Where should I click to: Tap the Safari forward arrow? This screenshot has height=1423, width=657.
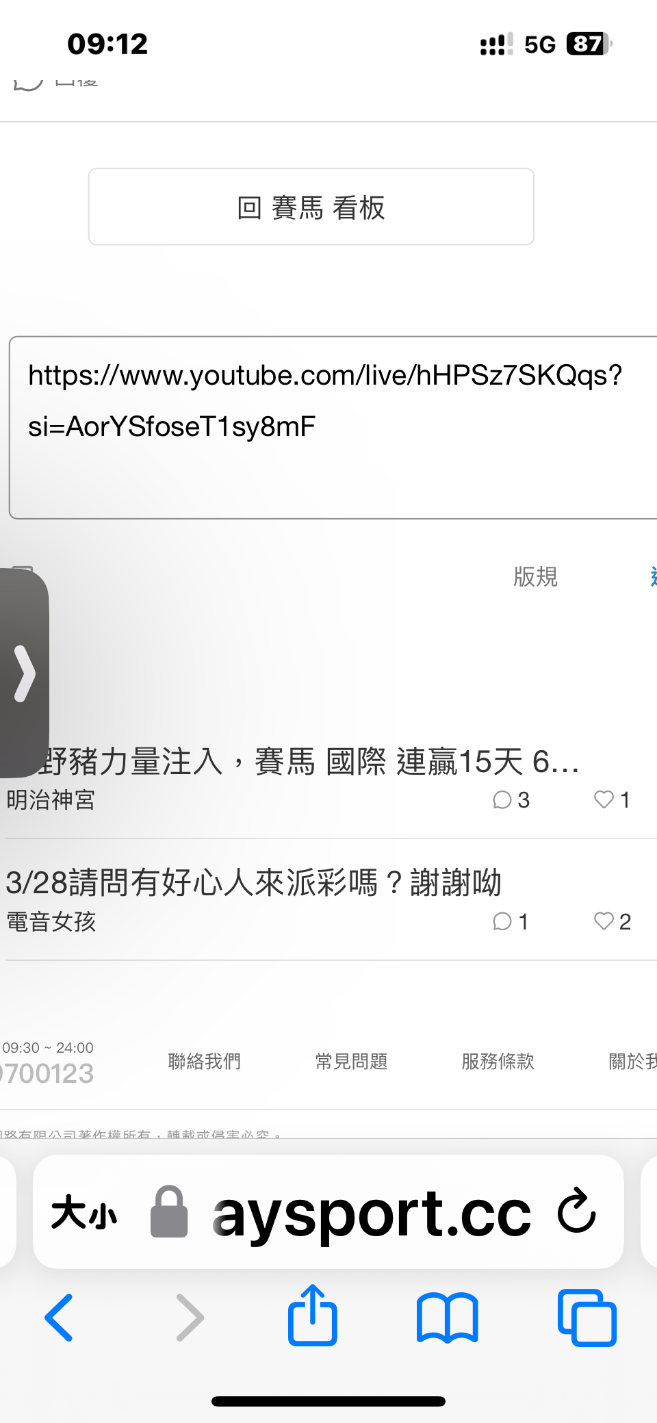tap(190, 1318)
